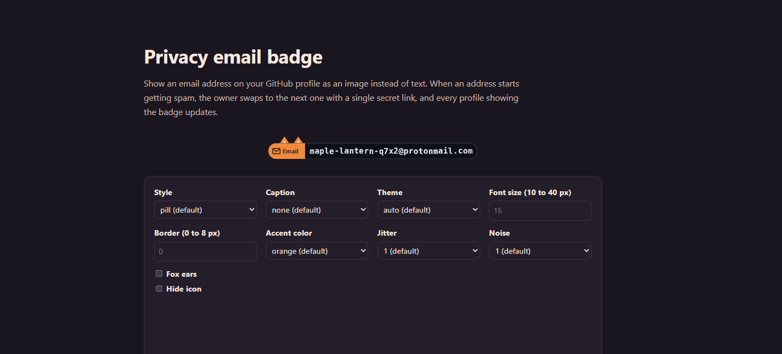Expand the Theme dropdown set to auto
This screenshot has width=782, height=354.
429,210
